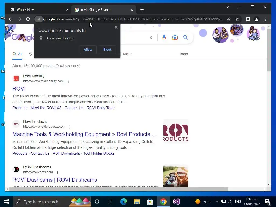The height and width of the screenshot is (207, 276).
Task: Show hidden system tray icons
Action: point(217,202)
